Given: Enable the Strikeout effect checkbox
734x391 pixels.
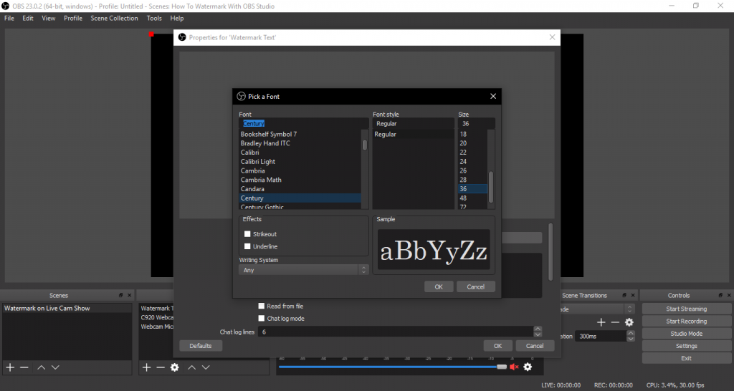Looking at the screenshot, I should click(x=247, y=234).
